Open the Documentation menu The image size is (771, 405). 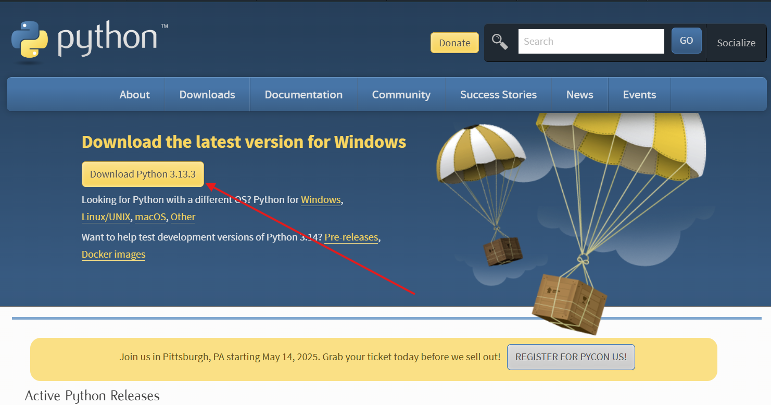coord(304,94)
